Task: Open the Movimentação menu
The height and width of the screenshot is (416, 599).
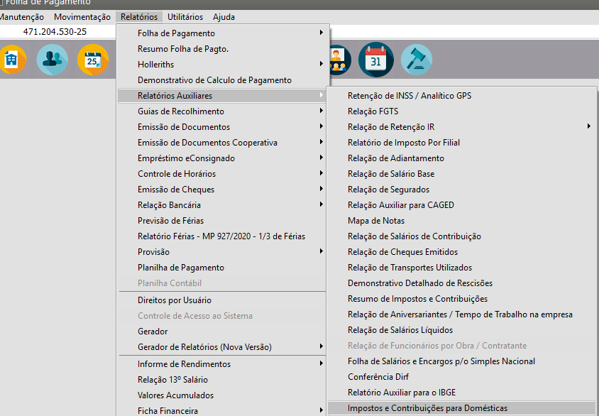Action: click(x=82, y=17)
